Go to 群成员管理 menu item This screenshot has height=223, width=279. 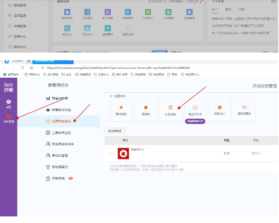pos(60,155)
